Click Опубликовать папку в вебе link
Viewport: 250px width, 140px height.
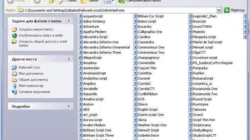tap(41, 35)
